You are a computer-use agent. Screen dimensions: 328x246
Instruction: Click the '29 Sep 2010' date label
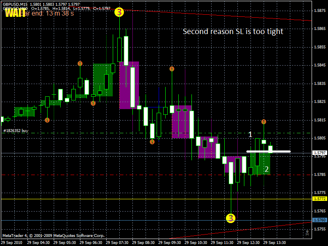[x=11, y=243]
